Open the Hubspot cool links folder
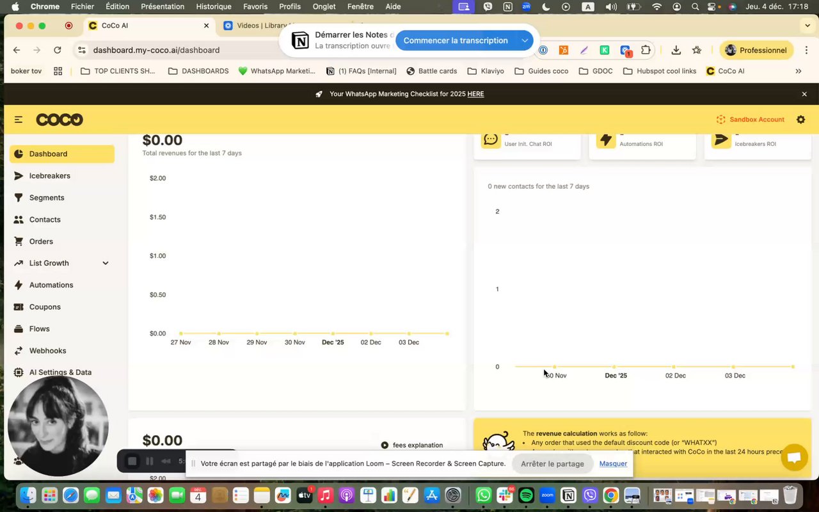 660,71
